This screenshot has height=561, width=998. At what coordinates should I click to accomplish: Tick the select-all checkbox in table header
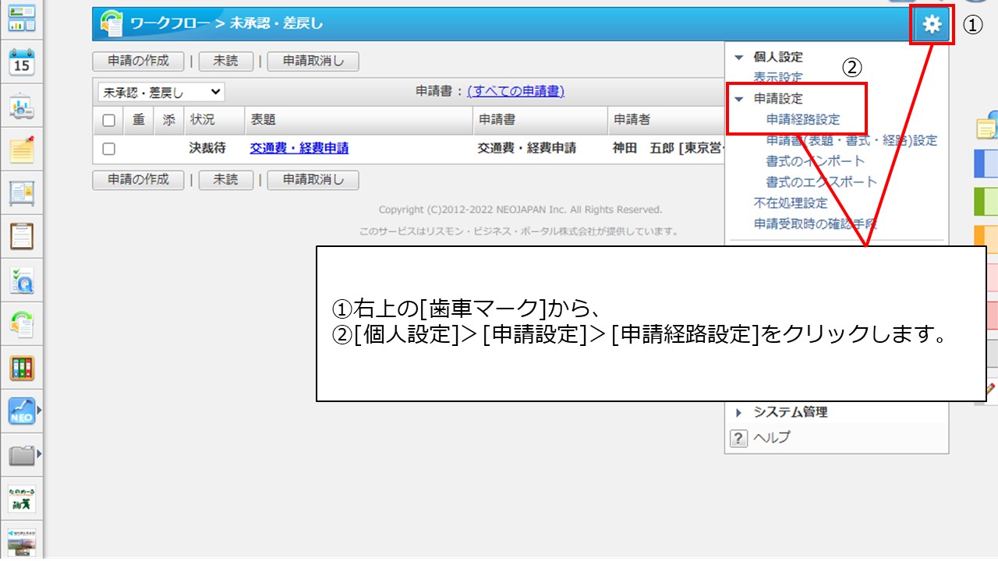tap(108, 120)
